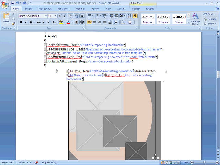Undo last action in Quick Access toolbar
The height and width of the screenshot is (165, 220).
pos(18,3)
